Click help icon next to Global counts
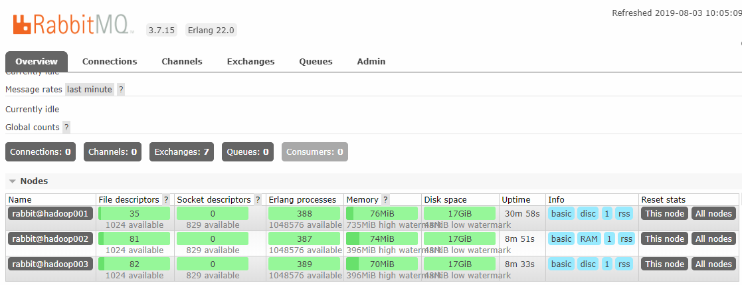The image size is (742, 285). [66, 127]
